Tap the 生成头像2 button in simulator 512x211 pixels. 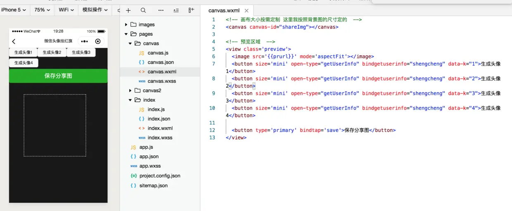coord(52,52)
